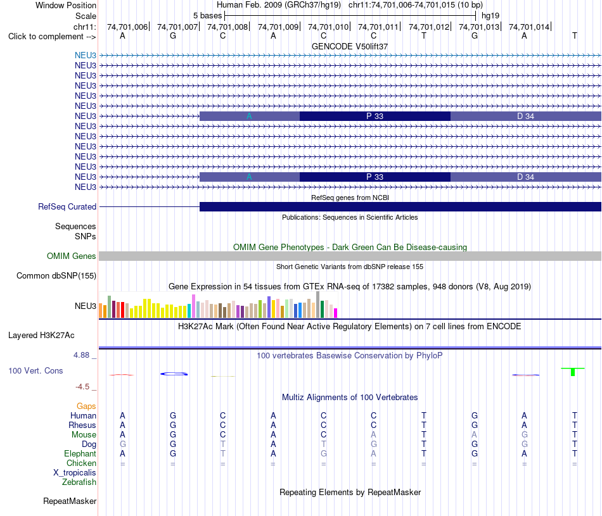This screenshot has width=602, height=516.
Task: Open the H3K27Ac Mark track title
Action: (350, 327)
